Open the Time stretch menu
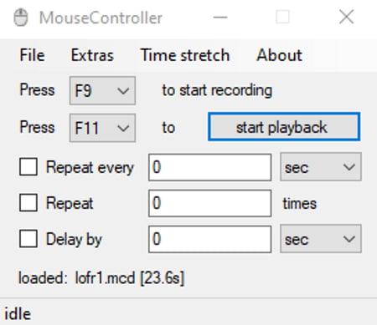 (185, 55)
